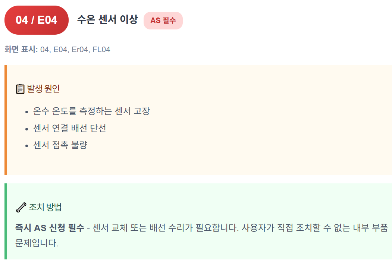Click the 화면 표시 label
This screenshot has height=265, width=392.
tap(21, 50)
